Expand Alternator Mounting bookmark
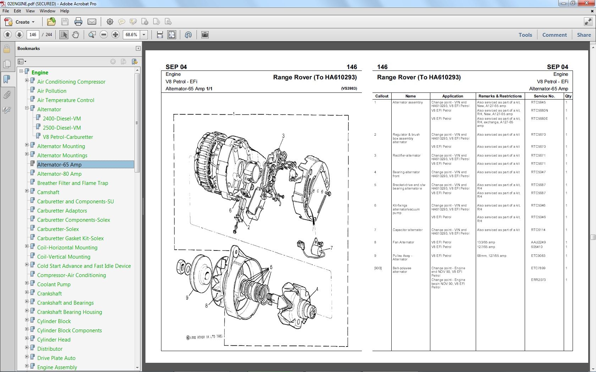 click(x=27, y=145)
